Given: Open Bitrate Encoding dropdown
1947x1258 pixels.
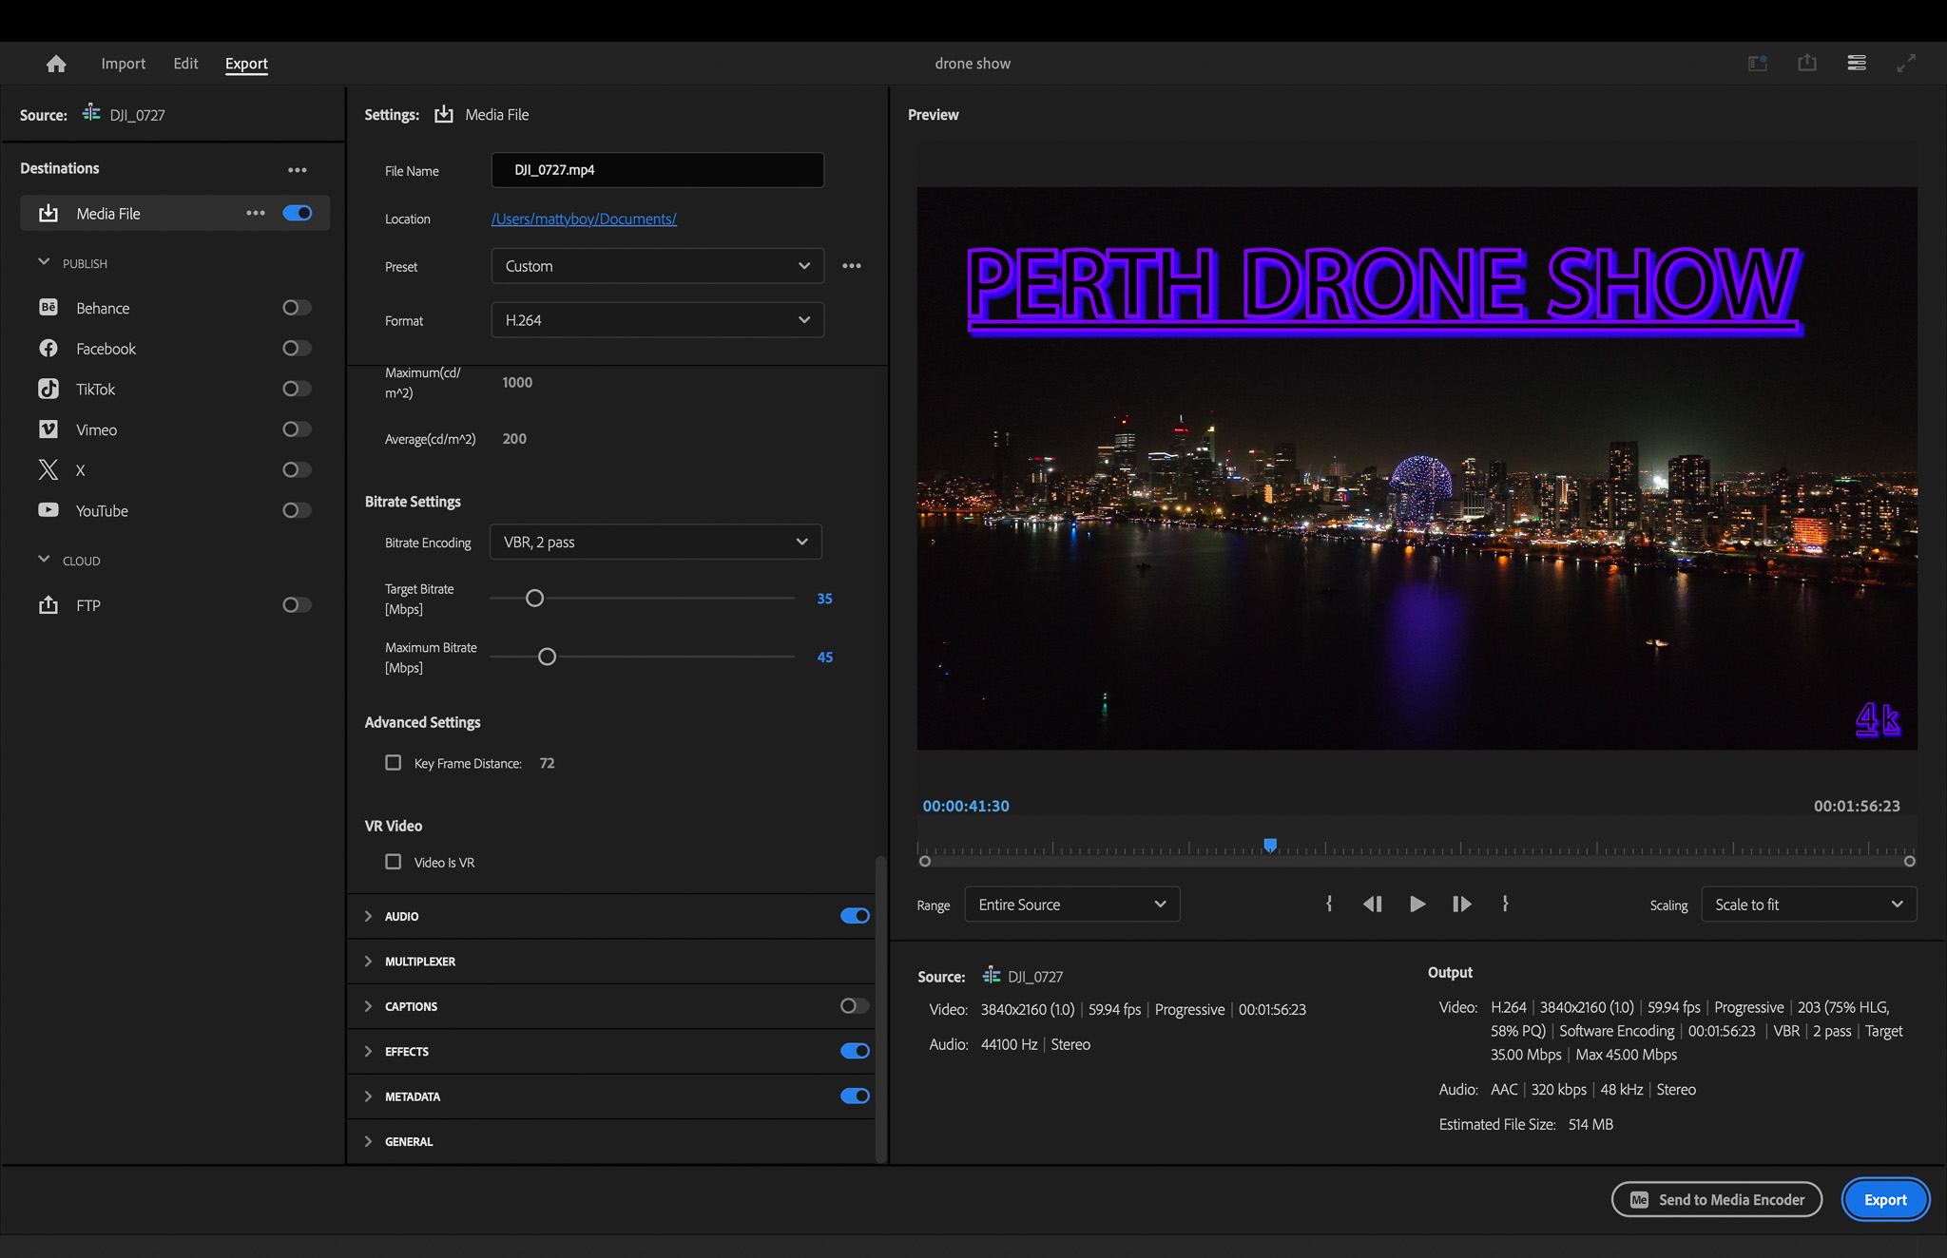Looking at the screenshot, I should [655, 542].
